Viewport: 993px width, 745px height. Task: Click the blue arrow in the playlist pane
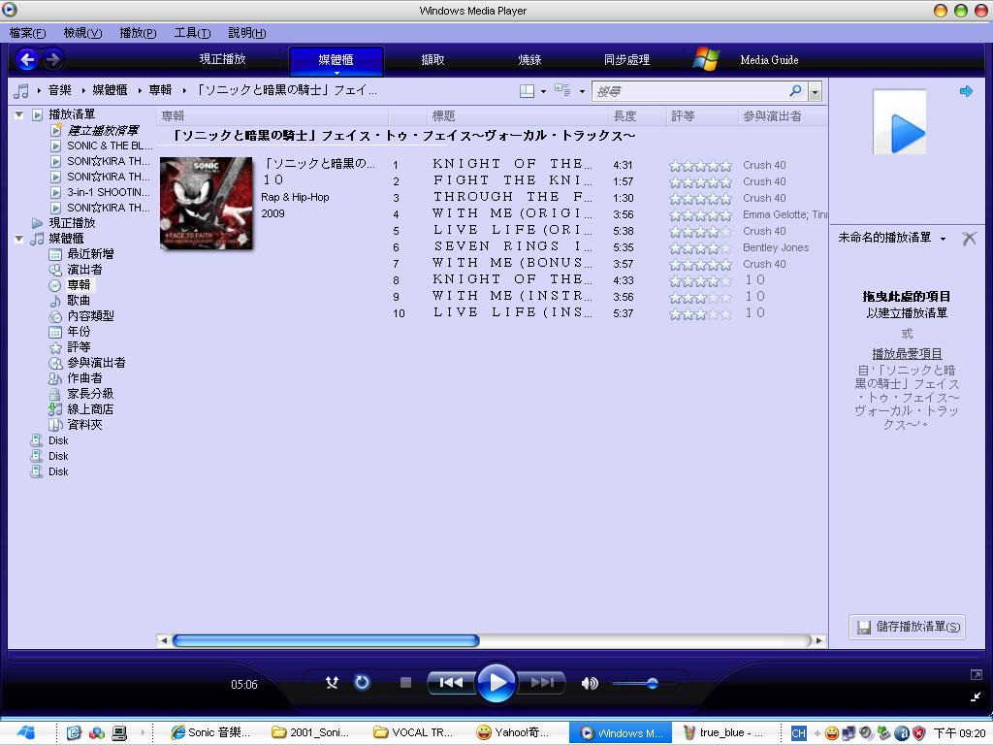[966, 91]
